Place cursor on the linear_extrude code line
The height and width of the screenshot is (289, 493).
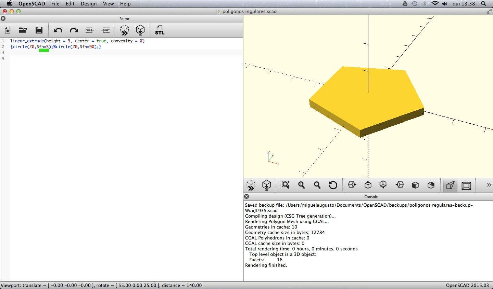[77, 41]
